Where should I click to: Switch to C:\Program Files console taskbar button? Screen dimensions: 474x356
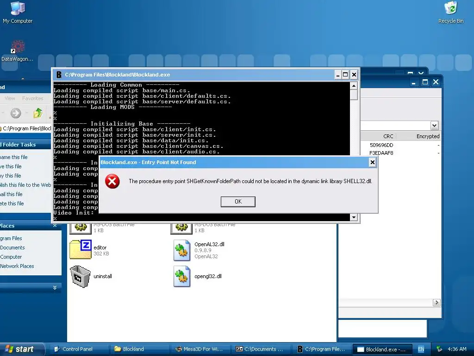(322, 349)
